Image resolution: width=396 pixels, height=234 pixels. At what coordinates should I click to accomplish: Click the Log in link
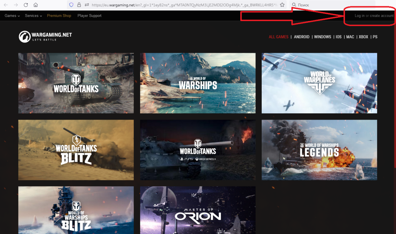[360, 15]
